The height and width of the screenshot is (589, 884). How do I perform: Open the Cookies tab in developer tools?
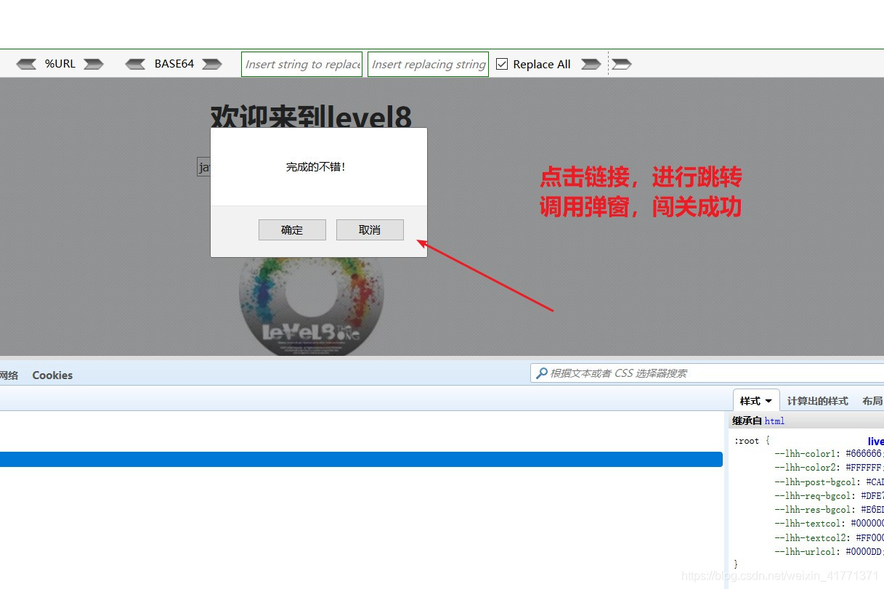coord(52,375)
